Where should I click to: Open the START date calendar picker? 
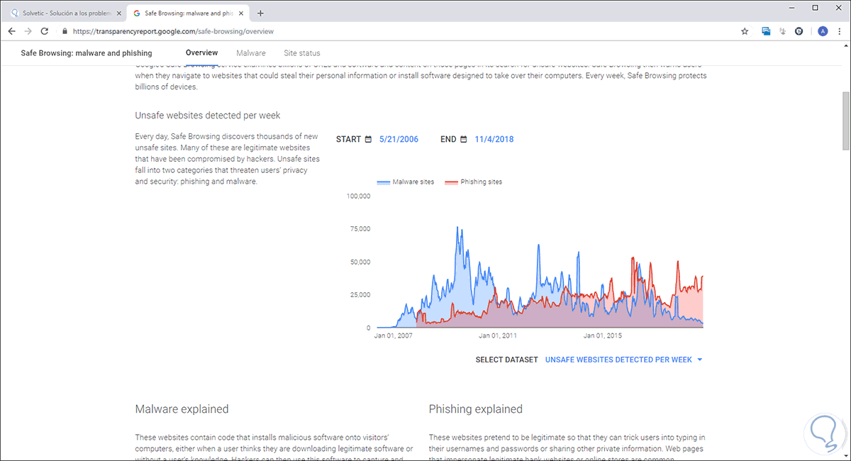tap(368, 140)
